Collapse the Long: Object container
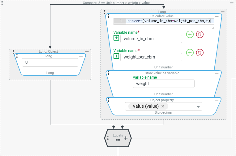236x156 pixels. (x=87, y=52)
